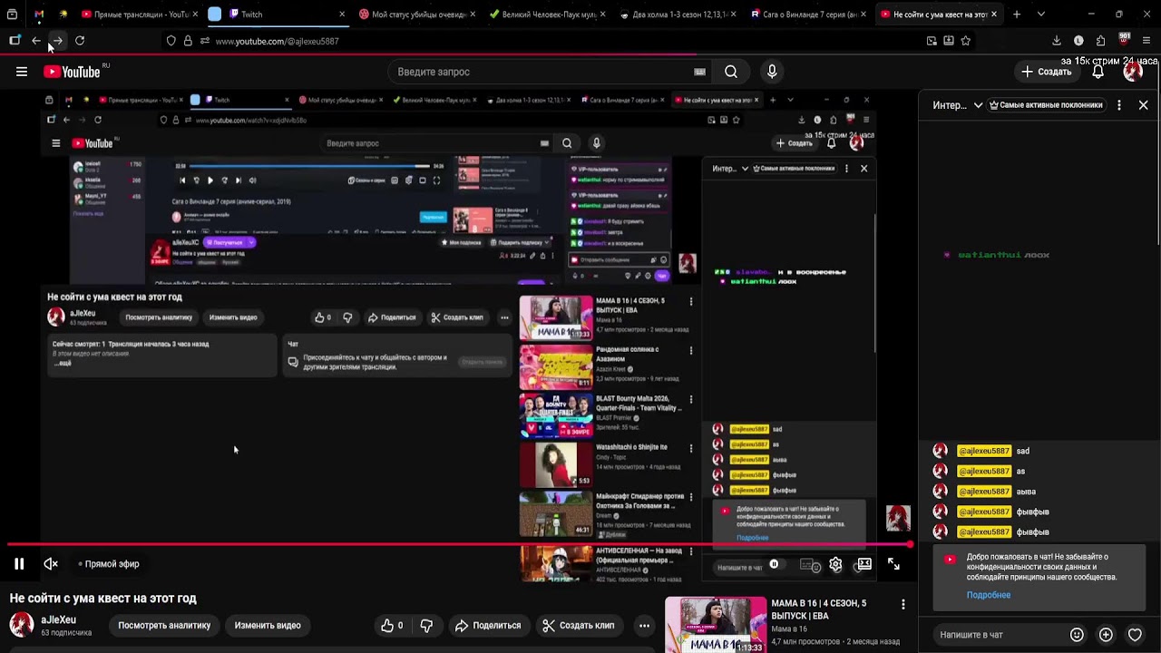The image size is (1161, 653).
Task: Like the video with thumbs up
Action: [392, 626]
